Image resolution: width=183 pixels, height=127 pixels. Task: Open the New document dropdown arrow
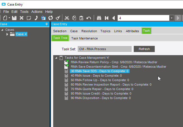[9, 18]
